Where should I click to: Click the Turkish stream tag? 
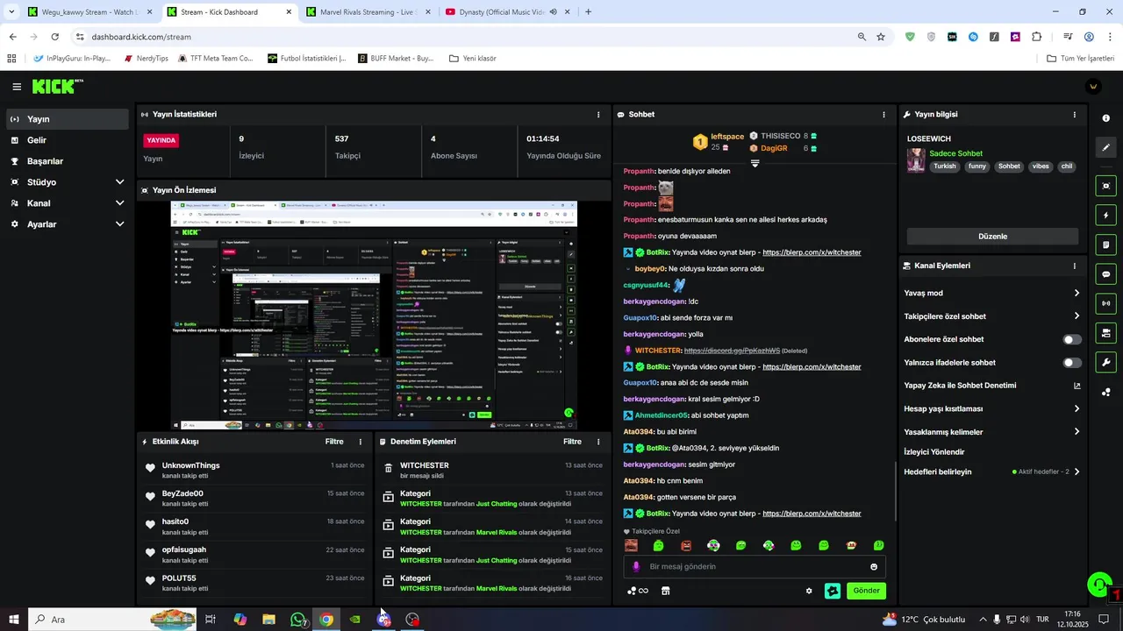point(945,167)
